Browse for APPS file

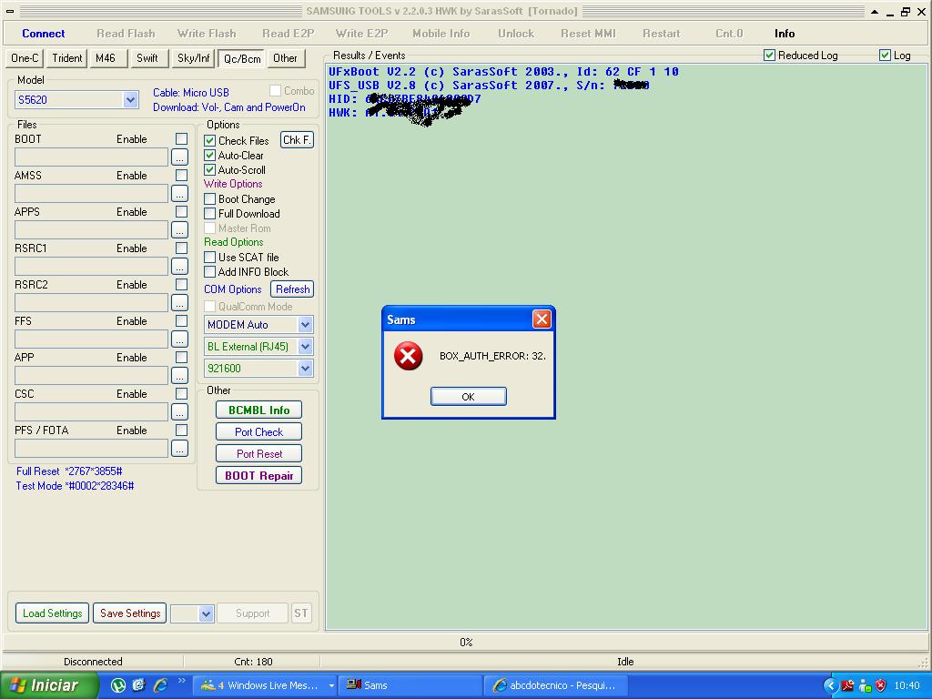[179, 229]
